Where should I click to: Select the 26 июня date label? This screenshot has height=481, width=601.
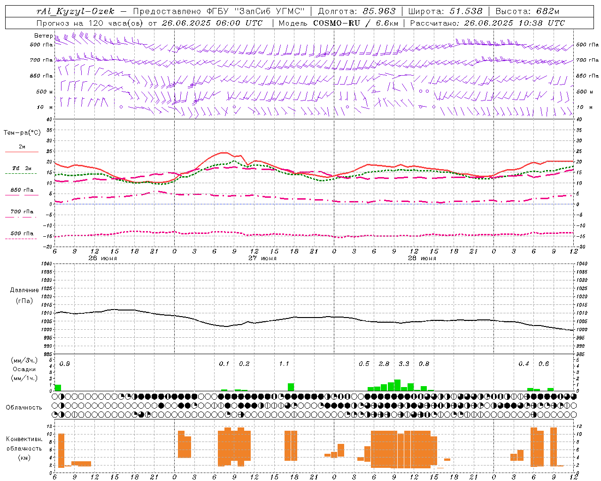click(103, 258)
